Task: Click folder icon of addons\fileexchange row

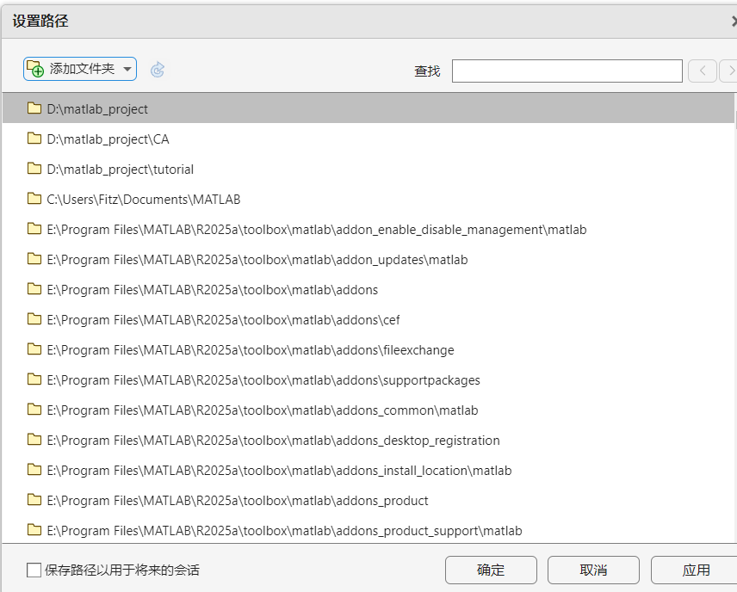Action: coord(34,349)
